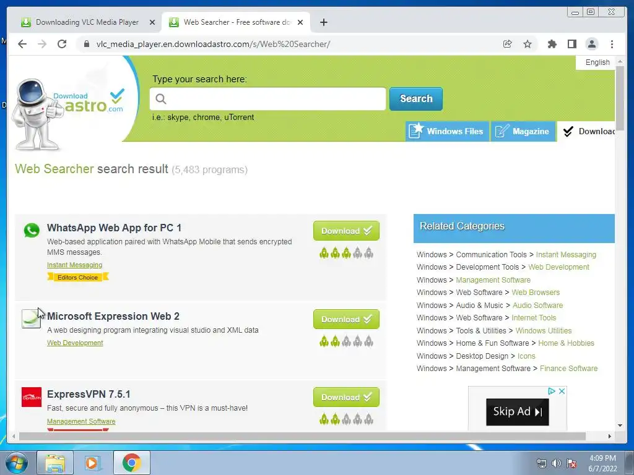Open the Action Center flag tray icon
Image resolution: width=634 pixels, height=475 pixels.
coord(571,463)
